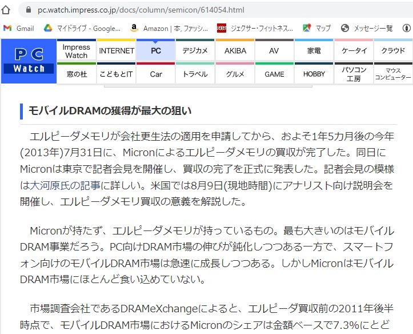
Task: Open the Google Maps マップ bookmark
Action: point(316,28)
